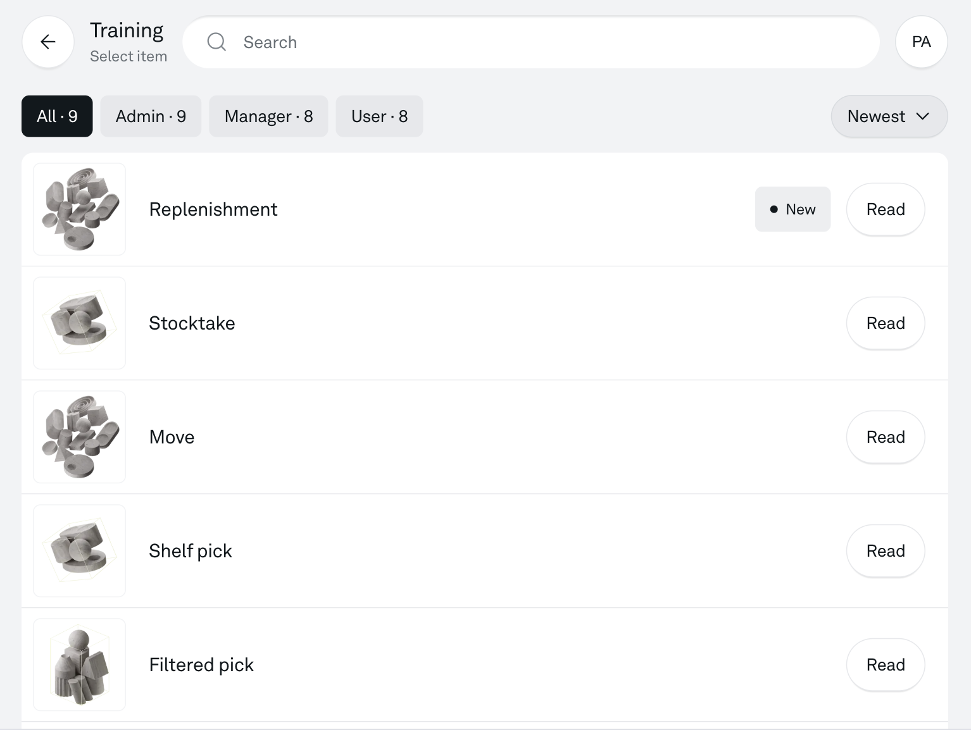Click the Filtered pick thumbnail image
Screen dimensions: 971x730
coord(79,665)
